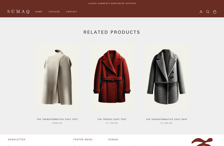224x146 pixels.
Task: Click the SUMAQ logo in header
Action: (x=18, y=11)
